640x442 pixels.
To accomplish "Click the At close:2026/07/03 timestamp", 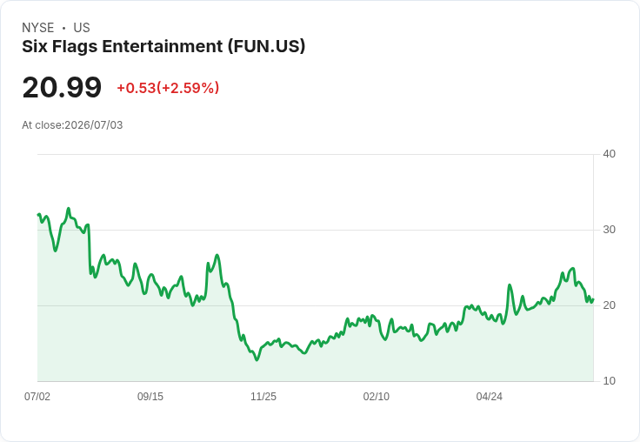I will pos(72,125).
